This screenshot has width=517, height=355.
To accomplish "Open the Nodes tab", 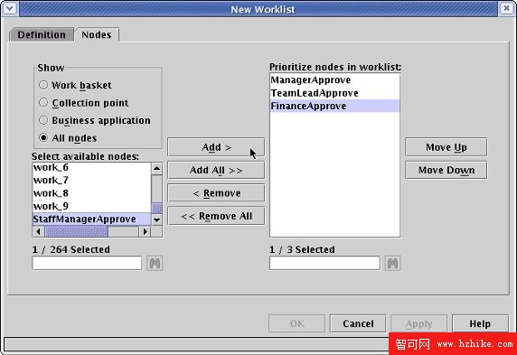I will coord(97,35).
